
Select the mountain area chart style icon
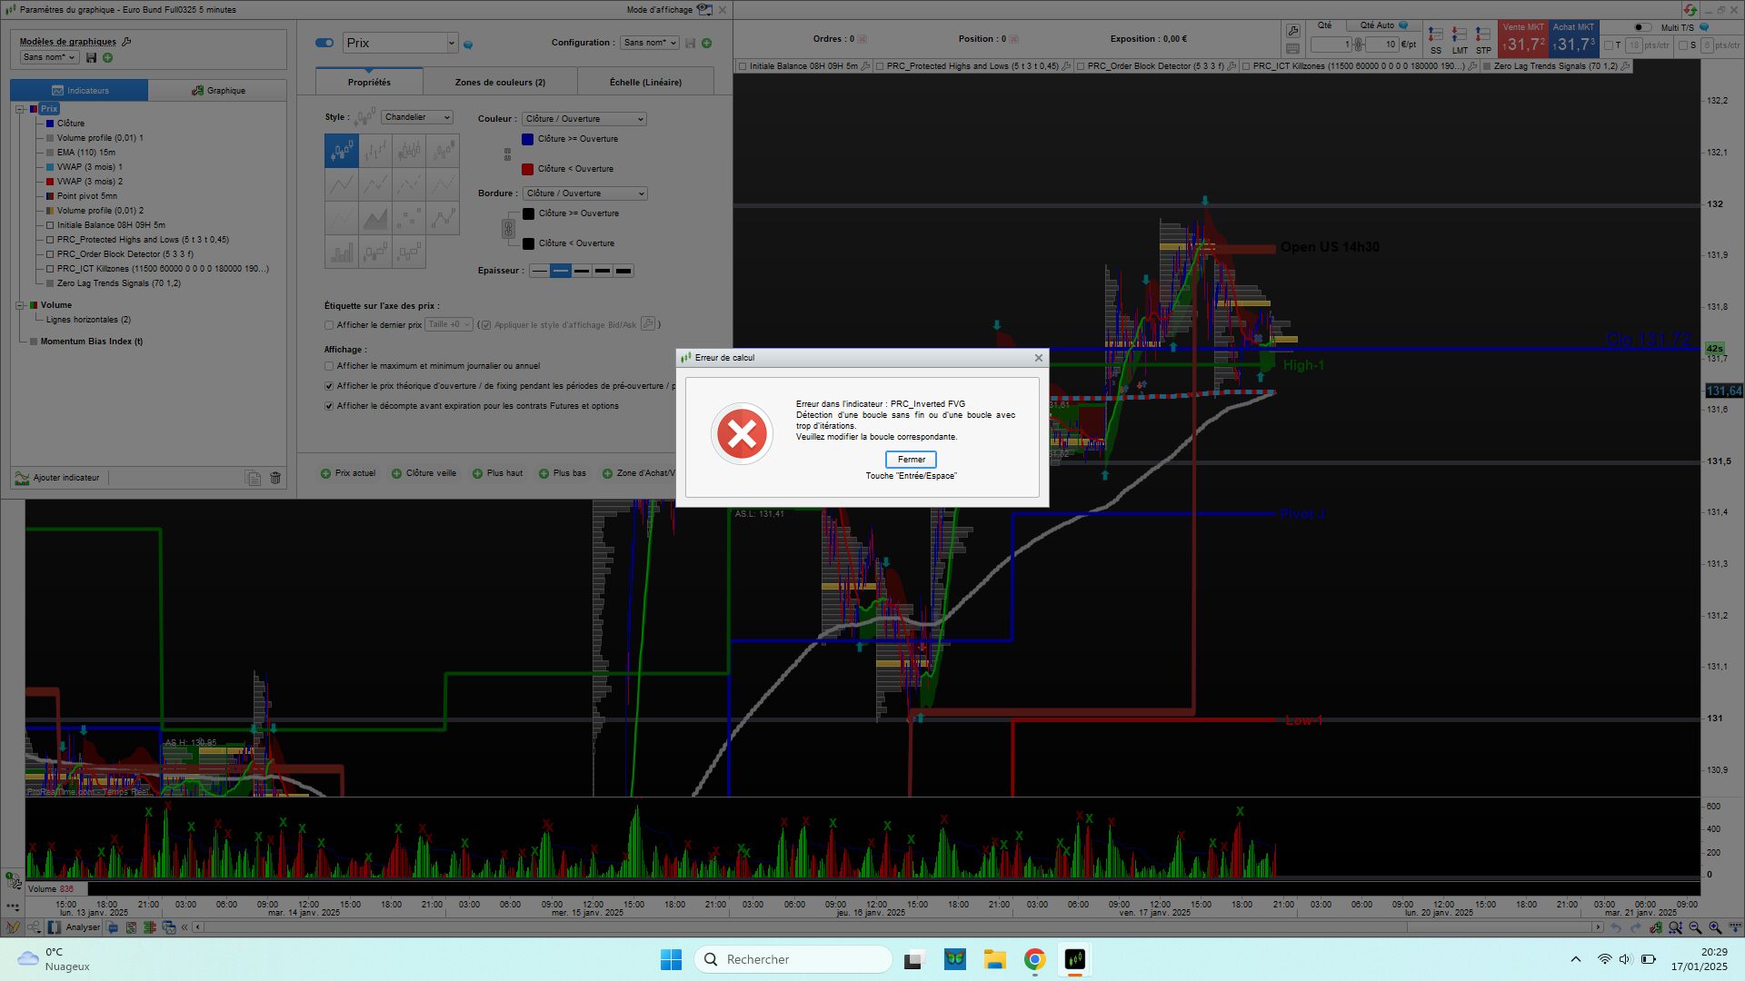pos(374,219)
